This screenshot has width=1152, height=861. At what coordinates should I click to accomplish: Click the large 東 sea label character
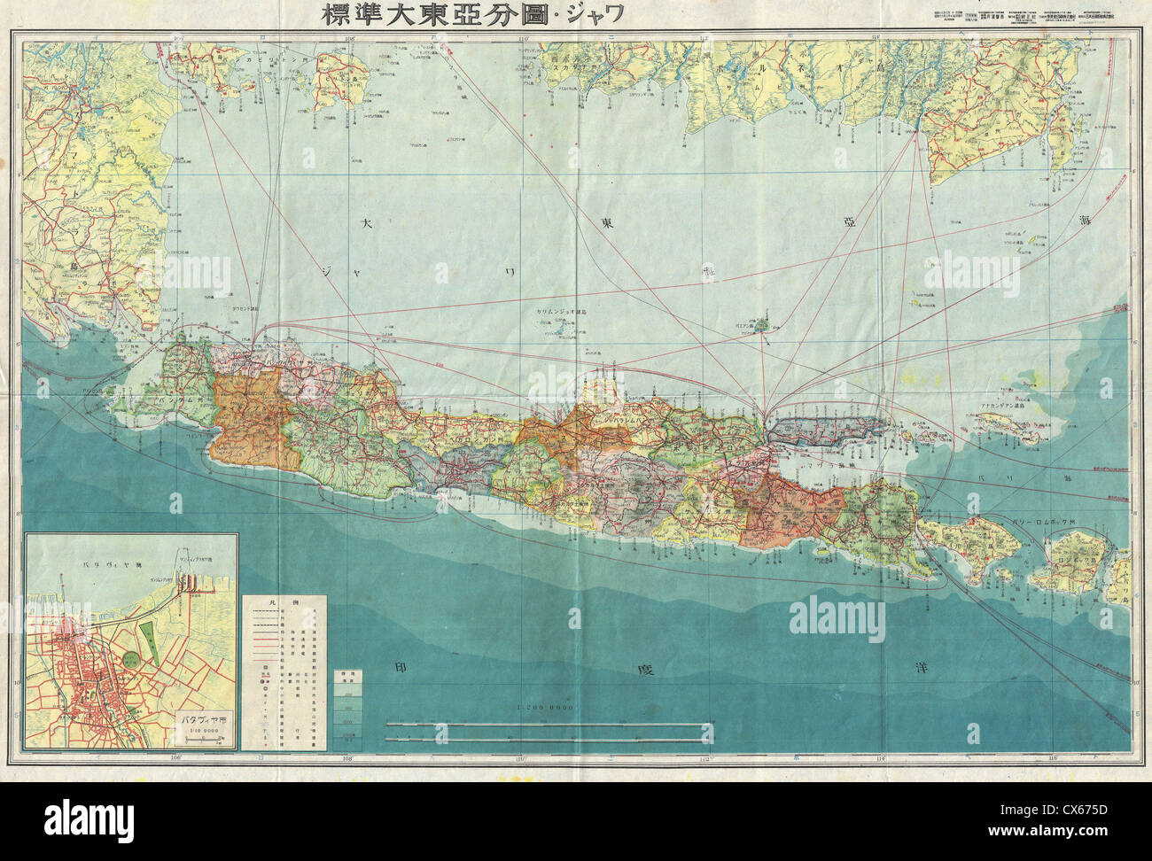pos(607,222)
